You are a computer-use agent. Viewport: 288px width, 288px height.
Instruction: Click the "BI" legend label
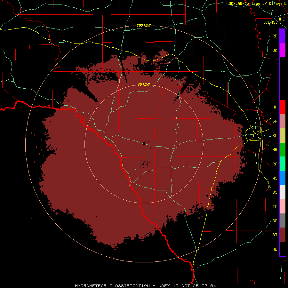click(x=275, y=235)
